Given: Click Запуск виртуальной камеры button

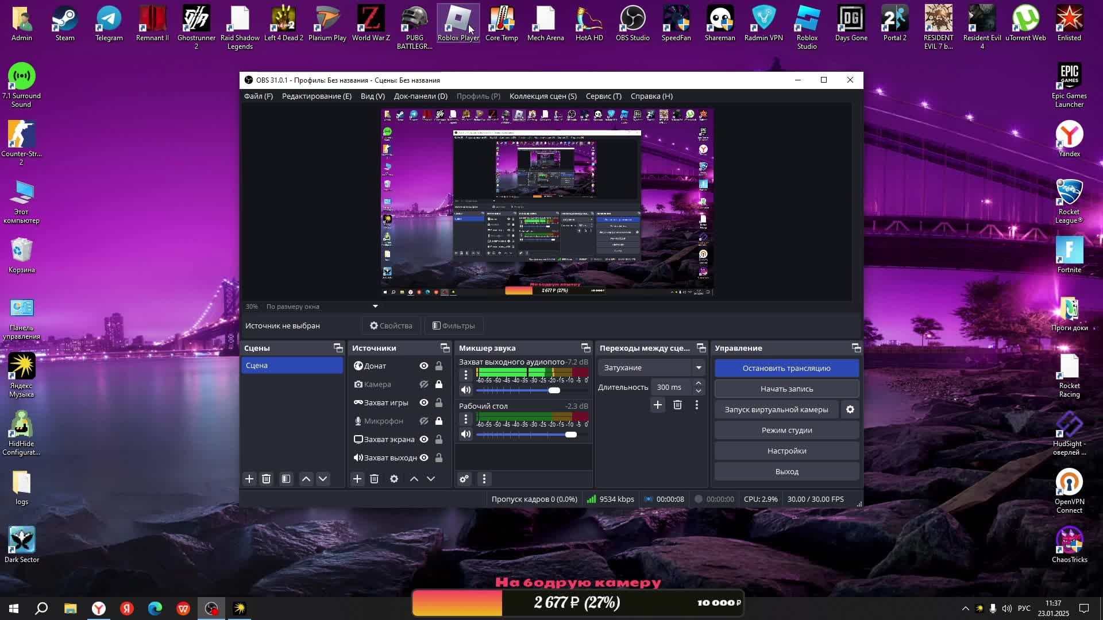Looking at the screenshot, I should coord(776,409).
